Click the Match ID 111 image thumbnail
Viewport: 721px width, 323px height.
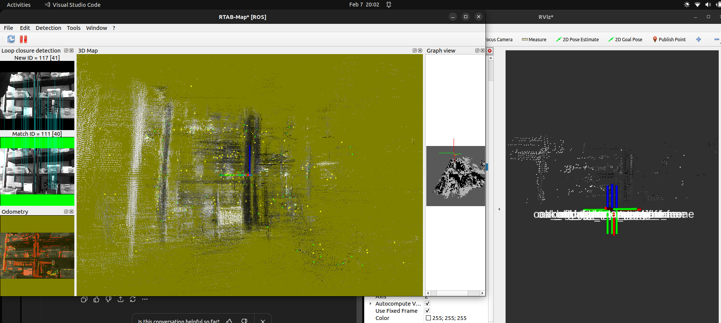pyautogui.click(x=37, y=171)
